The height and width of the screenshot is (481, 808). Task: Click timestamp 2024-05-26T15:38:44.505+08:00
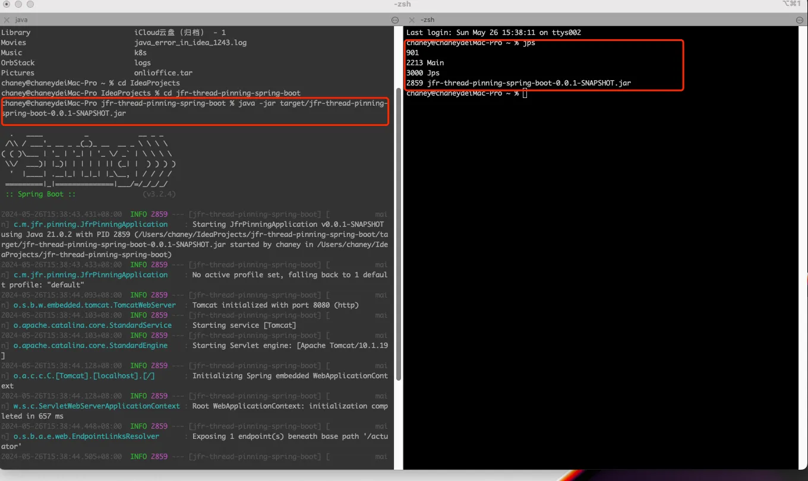(62, 457)
